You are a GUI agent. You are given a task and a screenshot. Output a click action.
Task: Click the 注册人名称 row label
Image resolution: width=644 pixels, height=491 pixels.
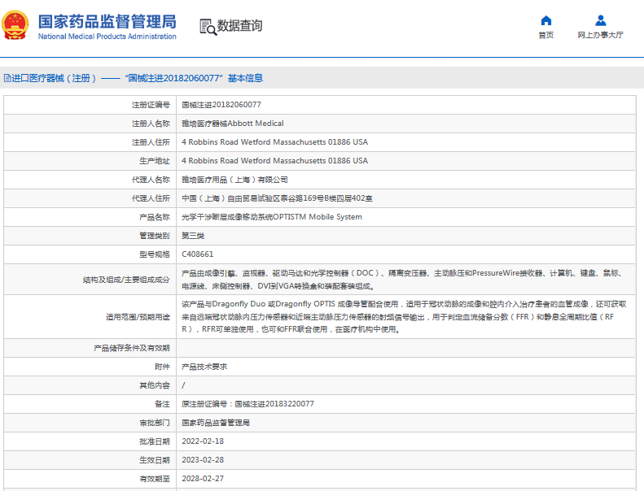151,124
